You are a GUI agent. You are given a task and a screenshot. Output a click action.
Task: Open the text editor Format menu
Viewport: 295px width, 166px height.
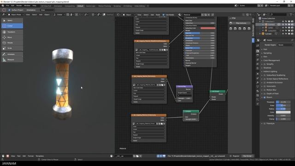click(x=31, y=156)
